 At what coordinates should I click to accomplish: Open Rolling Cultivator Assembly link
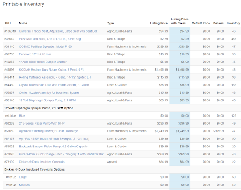55,77
